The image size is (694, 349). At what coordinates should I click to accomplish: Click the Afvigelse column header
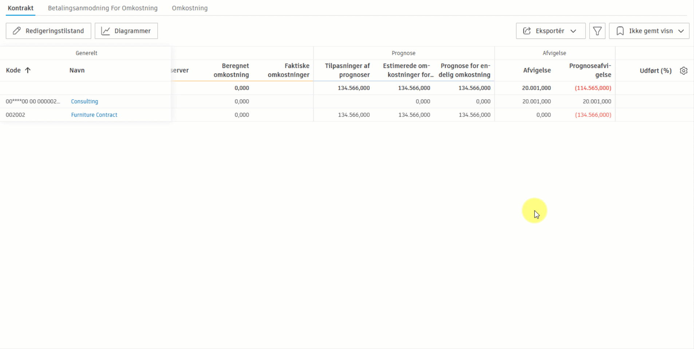click(x=537, y=70)
